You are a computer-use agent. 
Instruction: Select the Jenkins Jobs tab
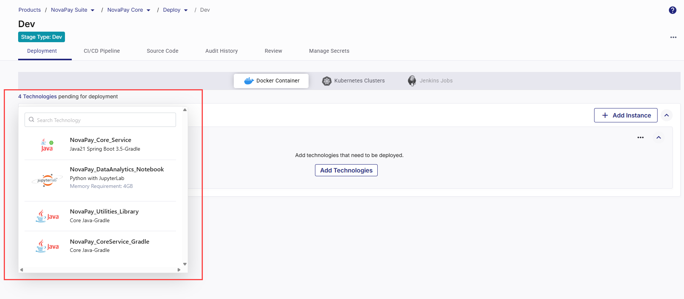(x=430, y=81)
